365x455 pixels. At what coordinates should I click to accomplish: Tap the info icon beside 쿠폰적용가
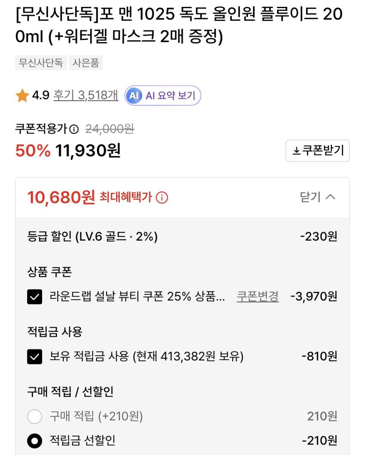click(x=74, y=129)
